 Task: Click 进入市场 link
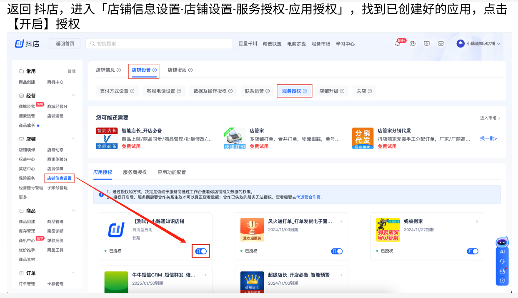point(490,118)
